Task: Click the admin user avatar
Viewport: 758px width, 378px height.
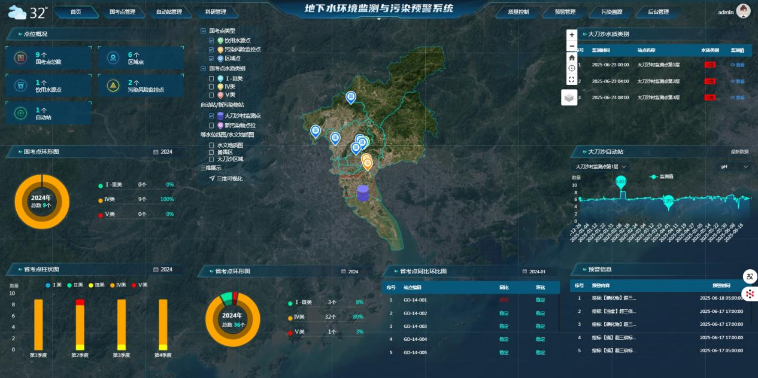Action: pyautogui.click(x=743, y=11)
